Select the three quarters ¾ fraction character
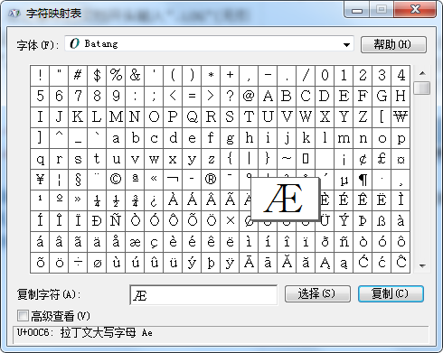Screen dimensions: 443x353 click(x=135, y=200)
